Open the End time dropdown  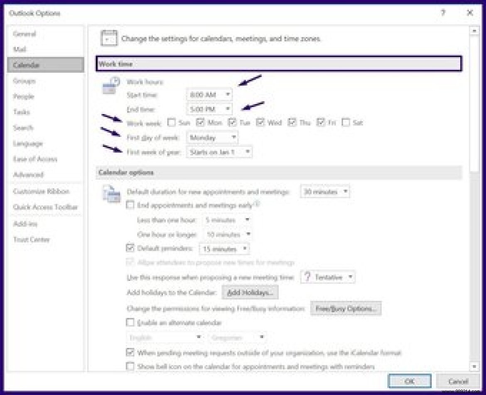[228, 109]
